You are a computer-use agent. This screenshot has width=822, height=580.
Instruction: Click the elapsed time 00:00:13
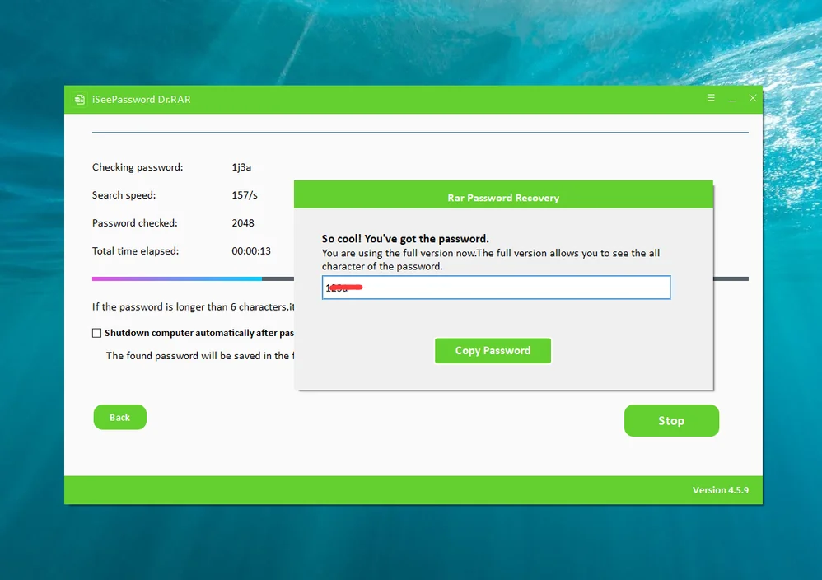(x=251, y=251)
